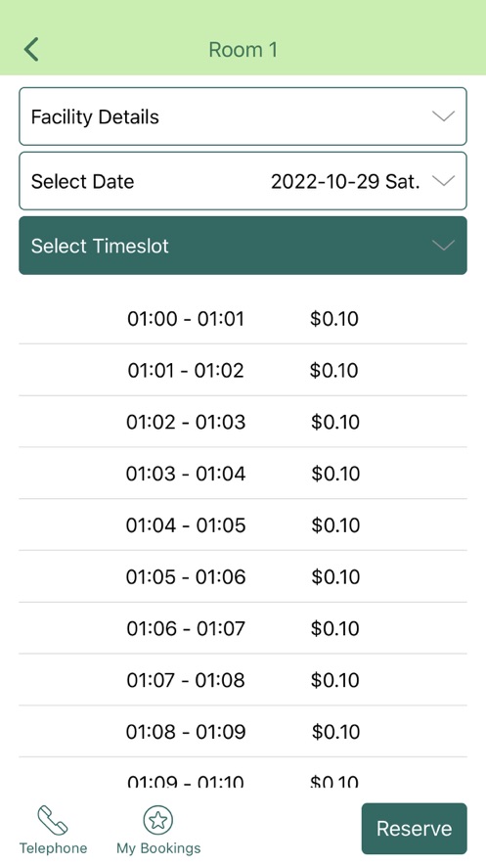Open the My Bookings star icon

[158, 820]
